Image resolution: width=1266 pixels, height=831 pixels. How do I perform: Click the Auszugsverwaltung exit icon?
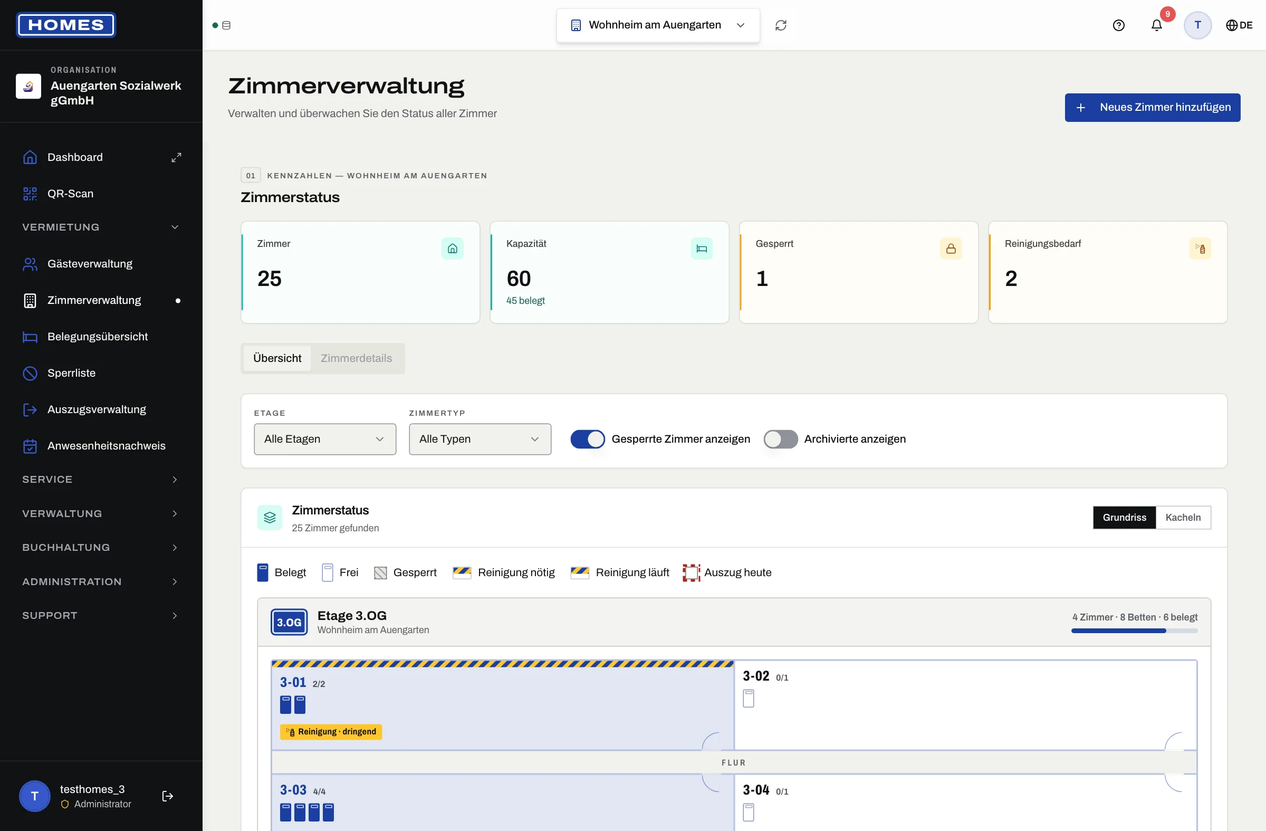[x=30, y=409]
